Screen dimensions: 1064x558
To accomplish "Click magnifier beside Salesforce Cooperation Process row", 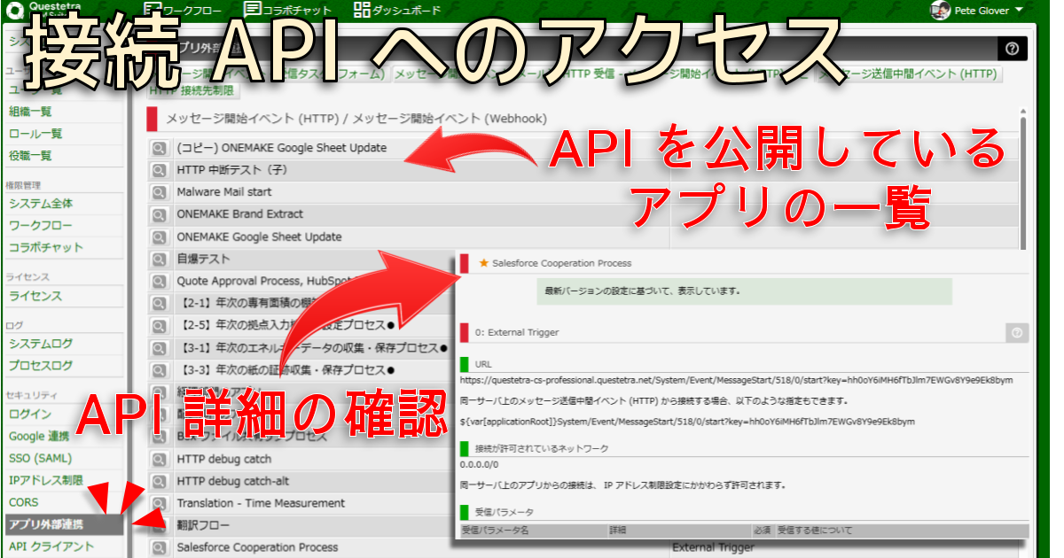I will click(160, 548).
